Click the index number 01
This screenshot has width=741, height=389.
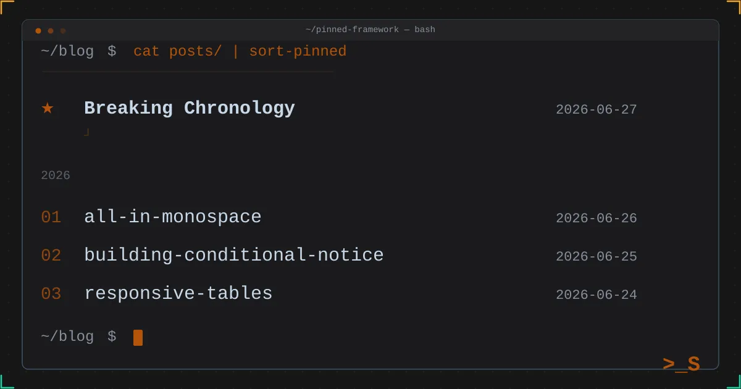pyautogui.click(x=51, y=218)
